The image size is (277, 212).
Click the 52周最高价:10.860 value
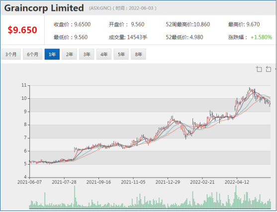click(x=188, y=24)
